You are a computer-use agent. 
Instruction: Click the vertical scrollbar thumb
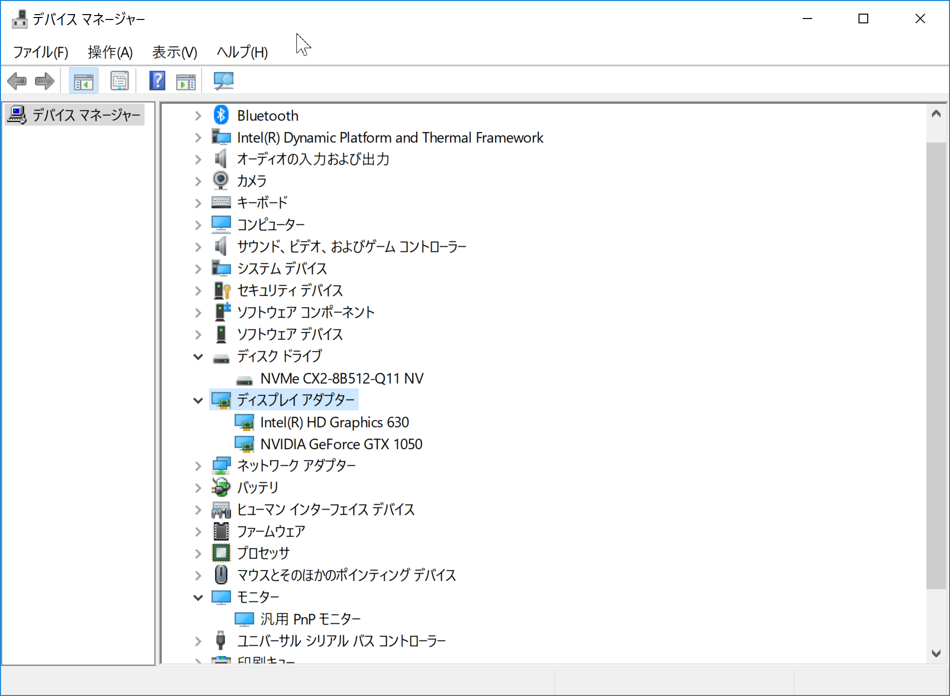point(935,366)
